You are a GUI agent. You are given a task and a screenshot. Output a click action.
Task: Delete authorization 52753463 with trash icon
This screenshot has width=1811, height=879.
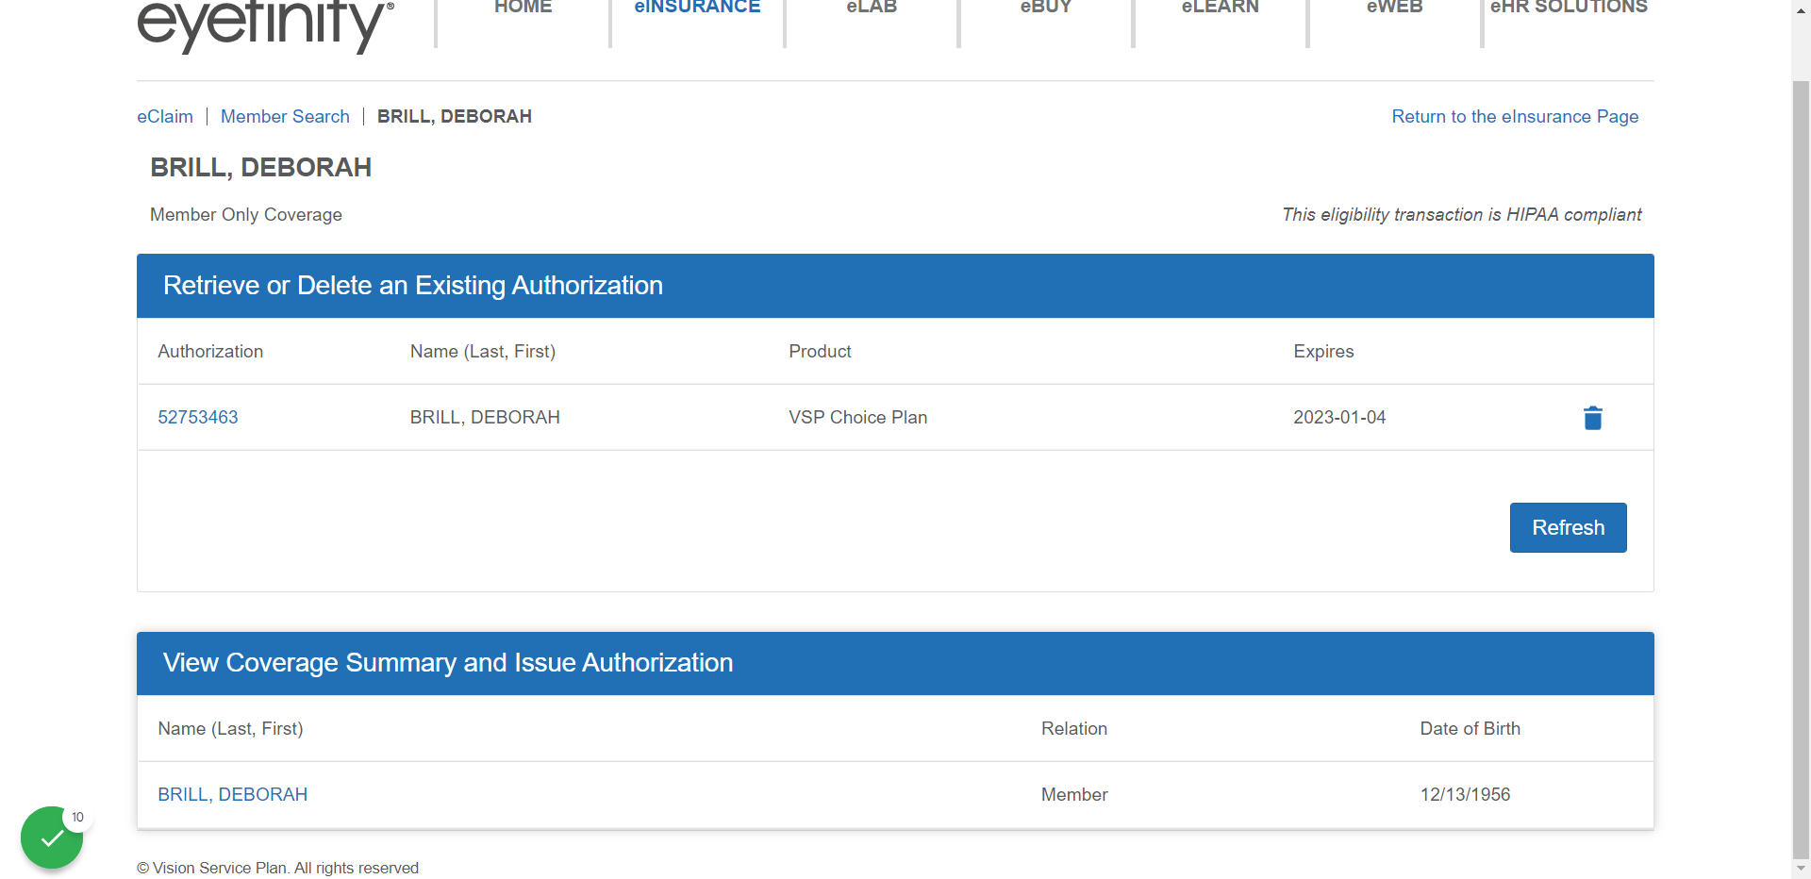1592,418
